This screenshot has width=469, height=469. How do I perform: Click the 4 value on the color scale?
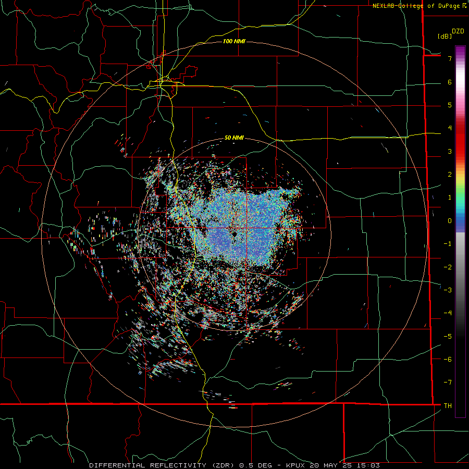tap(450, 128)
